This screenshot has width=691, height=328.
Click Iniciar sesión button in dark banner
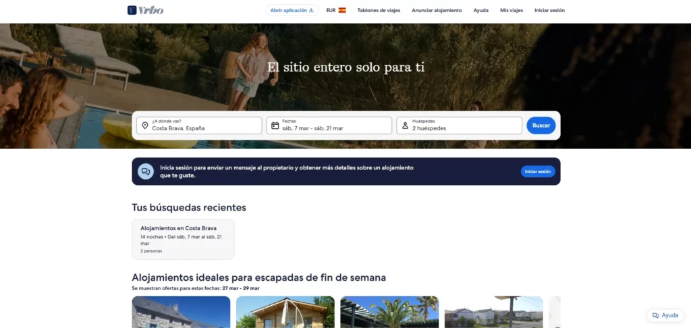point(538,171)
